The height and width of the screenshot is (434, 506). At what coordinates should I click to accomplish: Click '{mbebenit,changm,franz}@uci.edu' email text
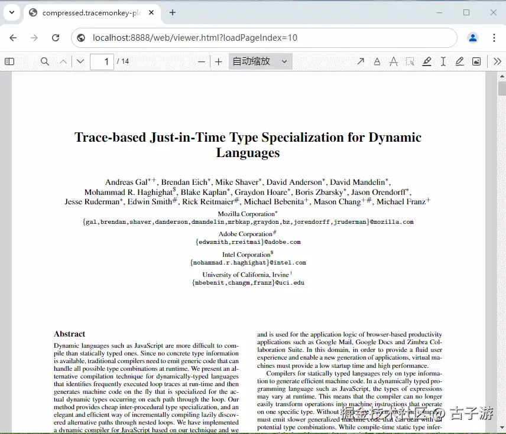(248, 283)
